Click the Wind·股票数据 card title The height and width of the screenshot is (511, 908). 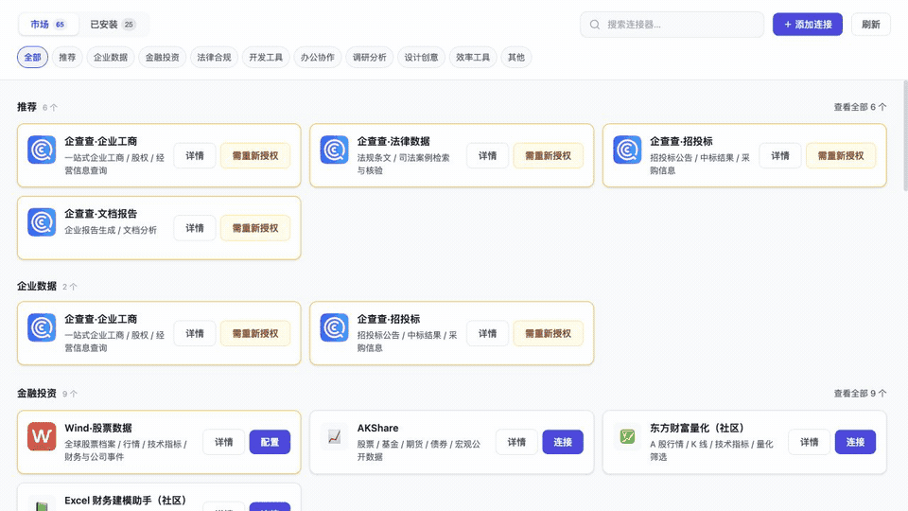(98, 428)
